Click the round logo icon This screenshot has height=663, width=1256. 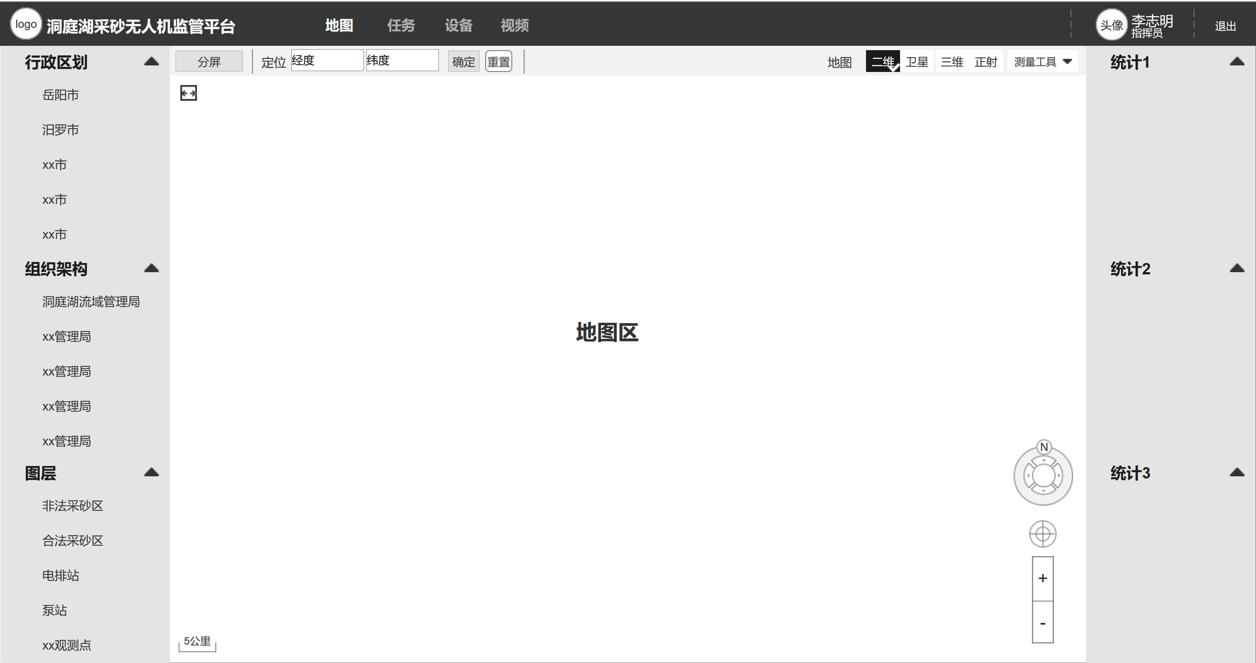pos(26,24)
